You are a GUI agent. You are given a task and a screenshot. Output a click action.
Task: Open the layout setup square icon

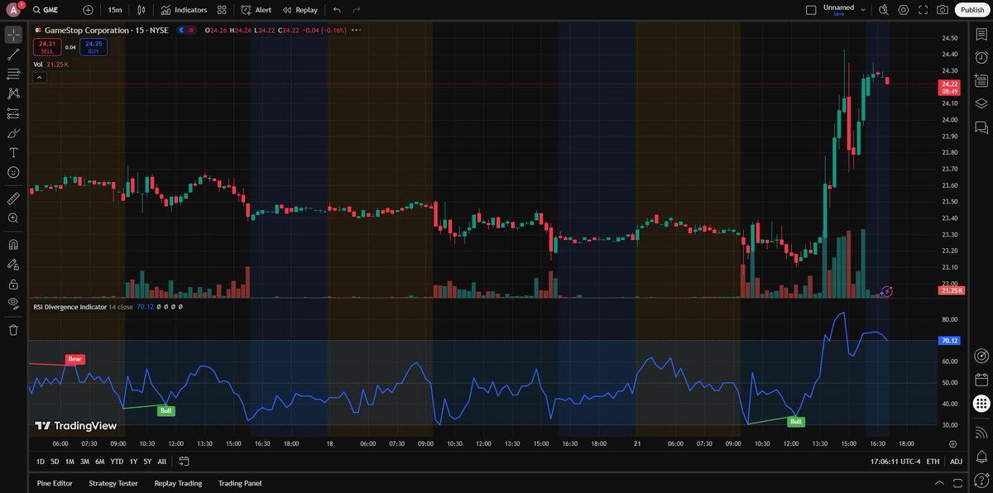coord(811,10)
